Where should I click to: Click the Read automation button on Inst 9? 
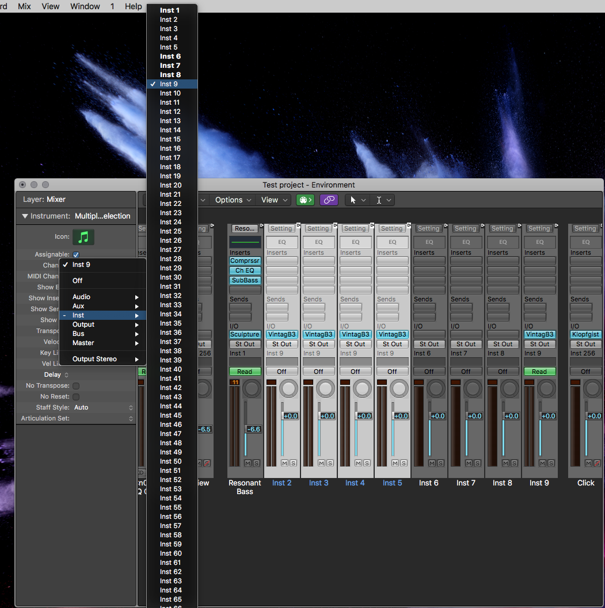pos(539,372)
